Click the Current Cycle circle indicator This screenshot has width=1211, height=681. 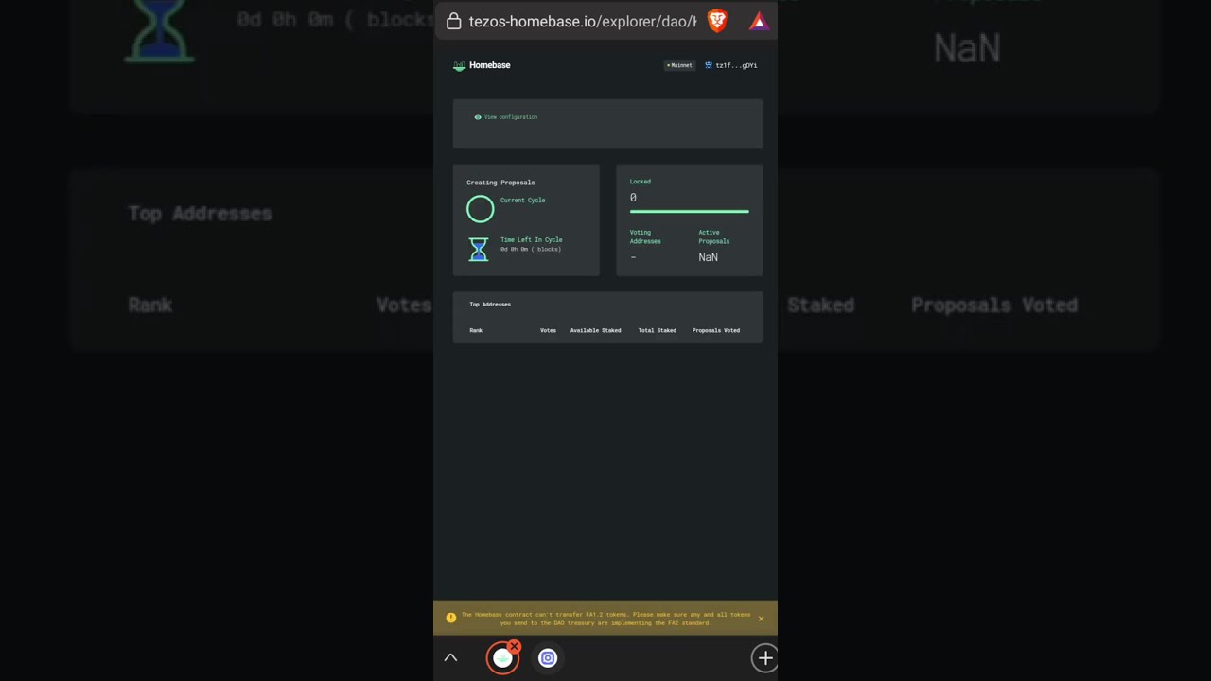click(481, 209)
